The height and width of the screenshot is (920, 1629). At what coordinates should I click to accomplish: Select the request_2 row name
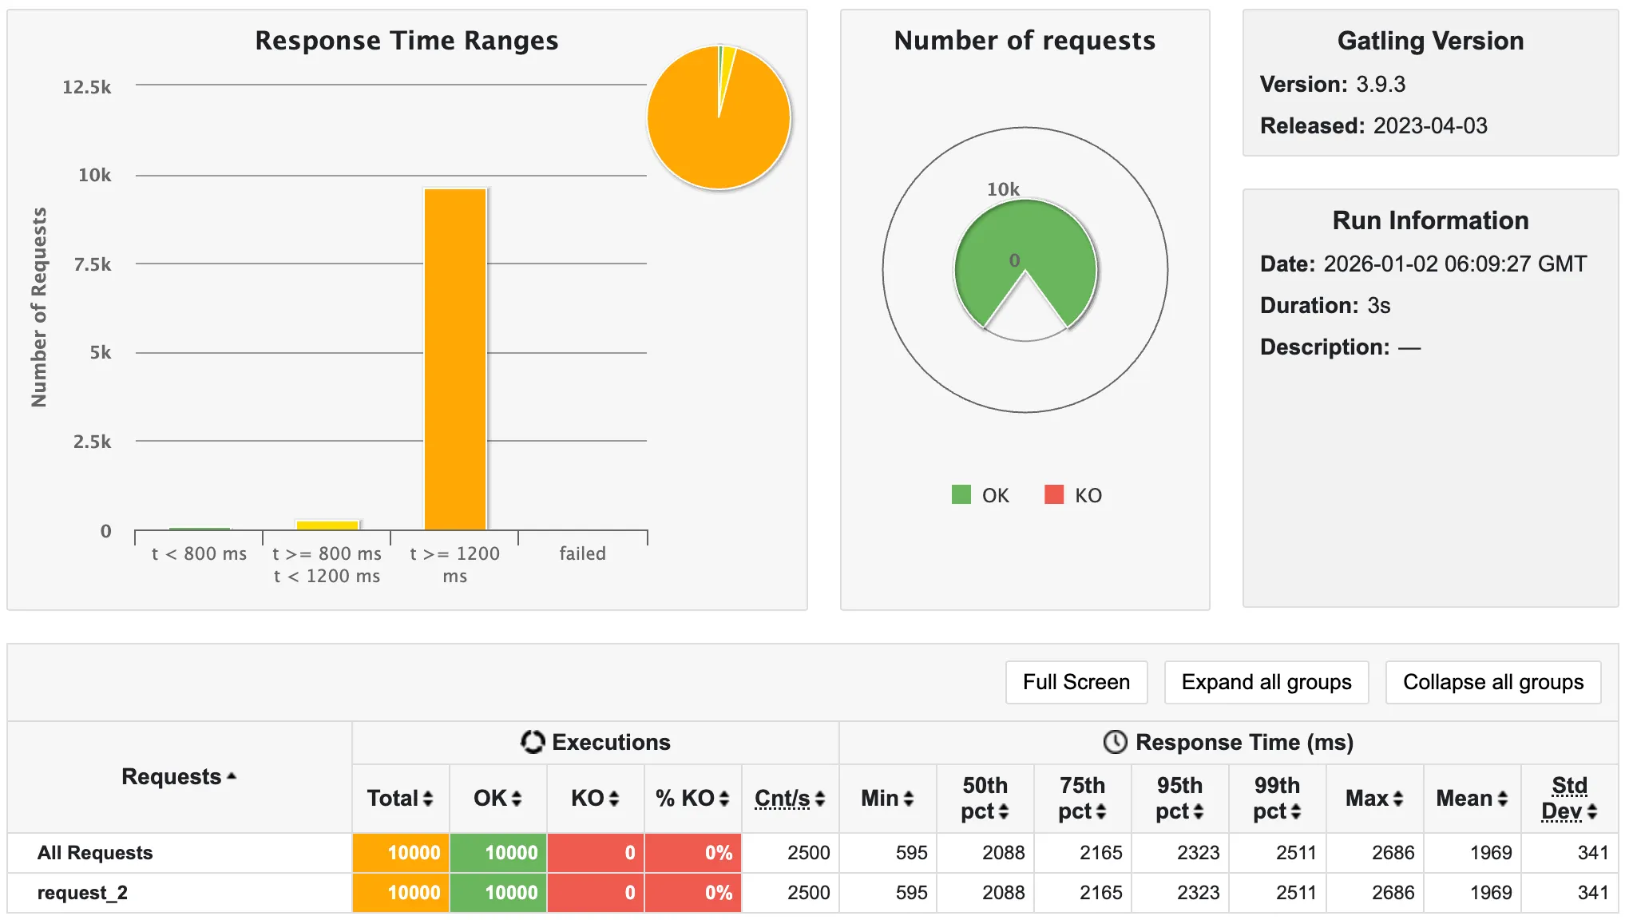[82, 893]
